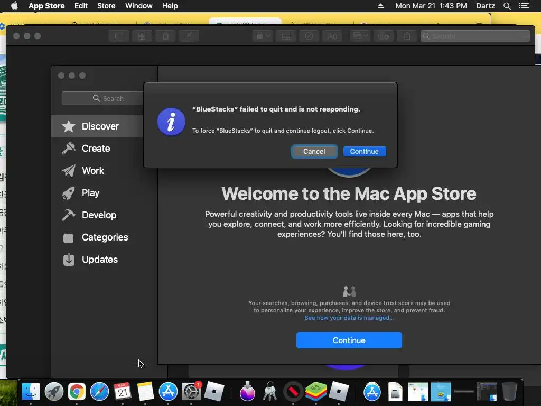Open Safari from the Dock
This screenshot has width=541, height=406.
(x=99, y=392)
